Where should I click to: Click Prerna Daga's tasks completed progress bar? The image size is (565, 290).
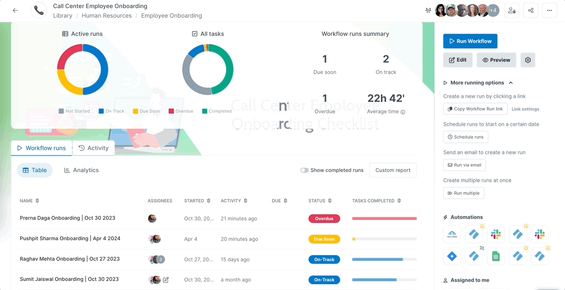[x=384, y=218]
